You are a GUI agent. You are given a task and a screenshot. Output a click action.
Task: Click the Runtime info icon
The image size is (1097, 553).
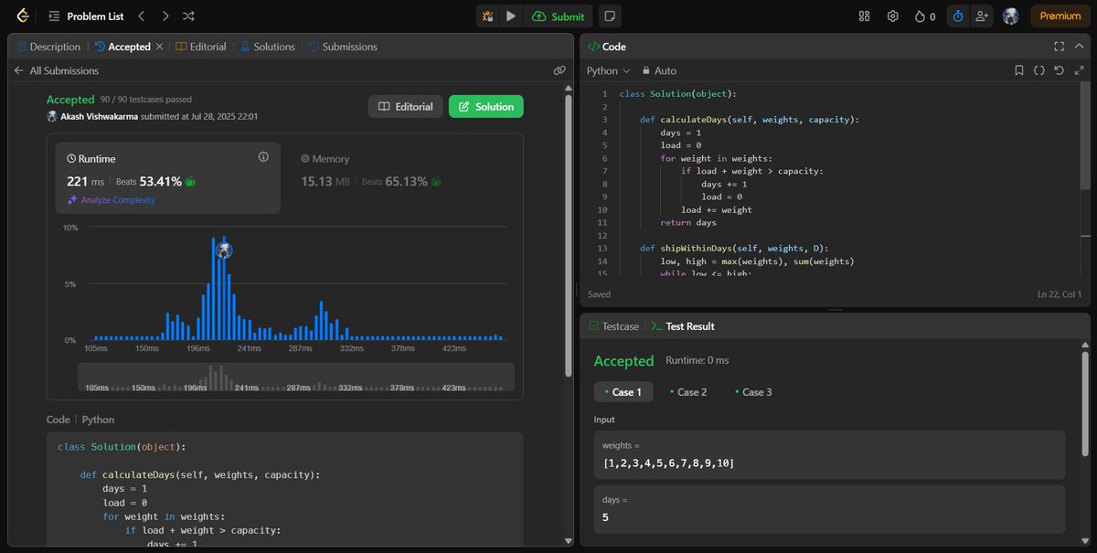[263, 157]
